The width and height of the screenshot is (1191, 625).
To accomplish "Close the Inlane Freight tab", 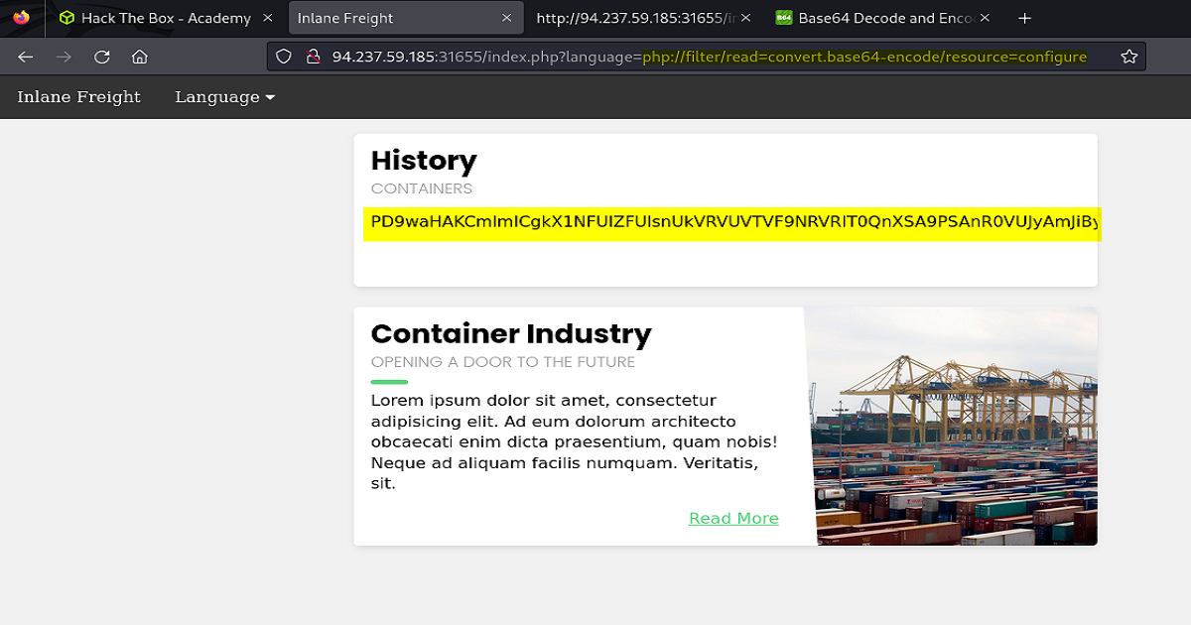I will coord(507,18).
